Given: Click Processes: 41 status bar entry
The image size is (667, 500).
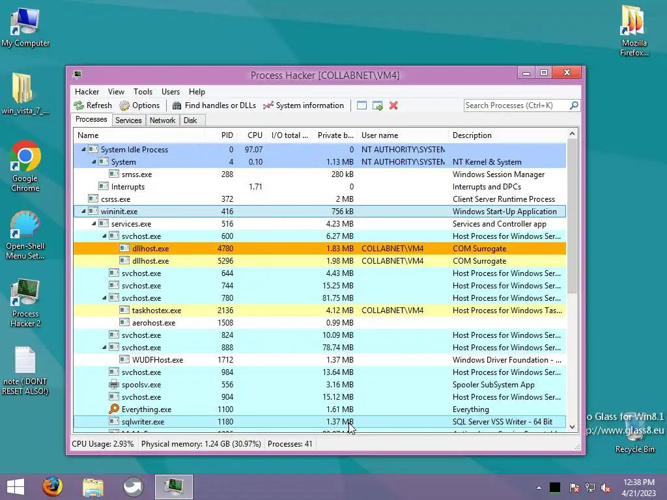Looking at the screenshot, I should (x=290, y=444).
